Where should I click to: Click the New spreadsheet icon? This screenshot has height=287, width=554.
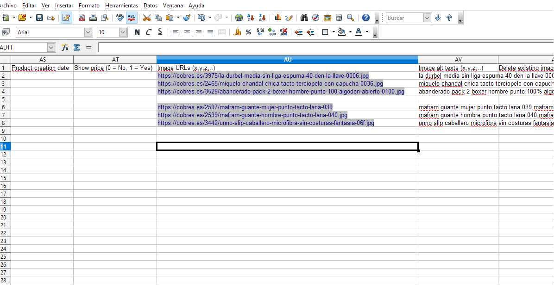[x=6, y=18]
